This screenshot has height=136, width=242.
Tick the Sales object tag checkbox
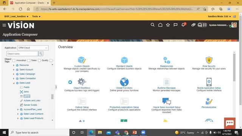29,60
